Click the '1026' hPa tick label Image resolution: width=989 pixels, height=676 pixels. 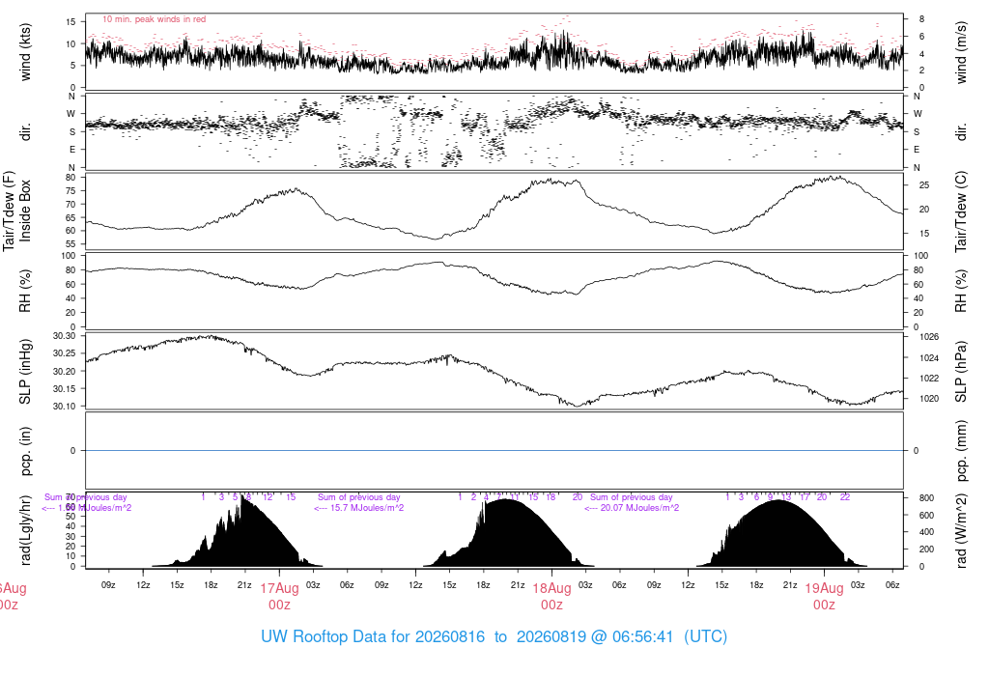click(929, 337)
